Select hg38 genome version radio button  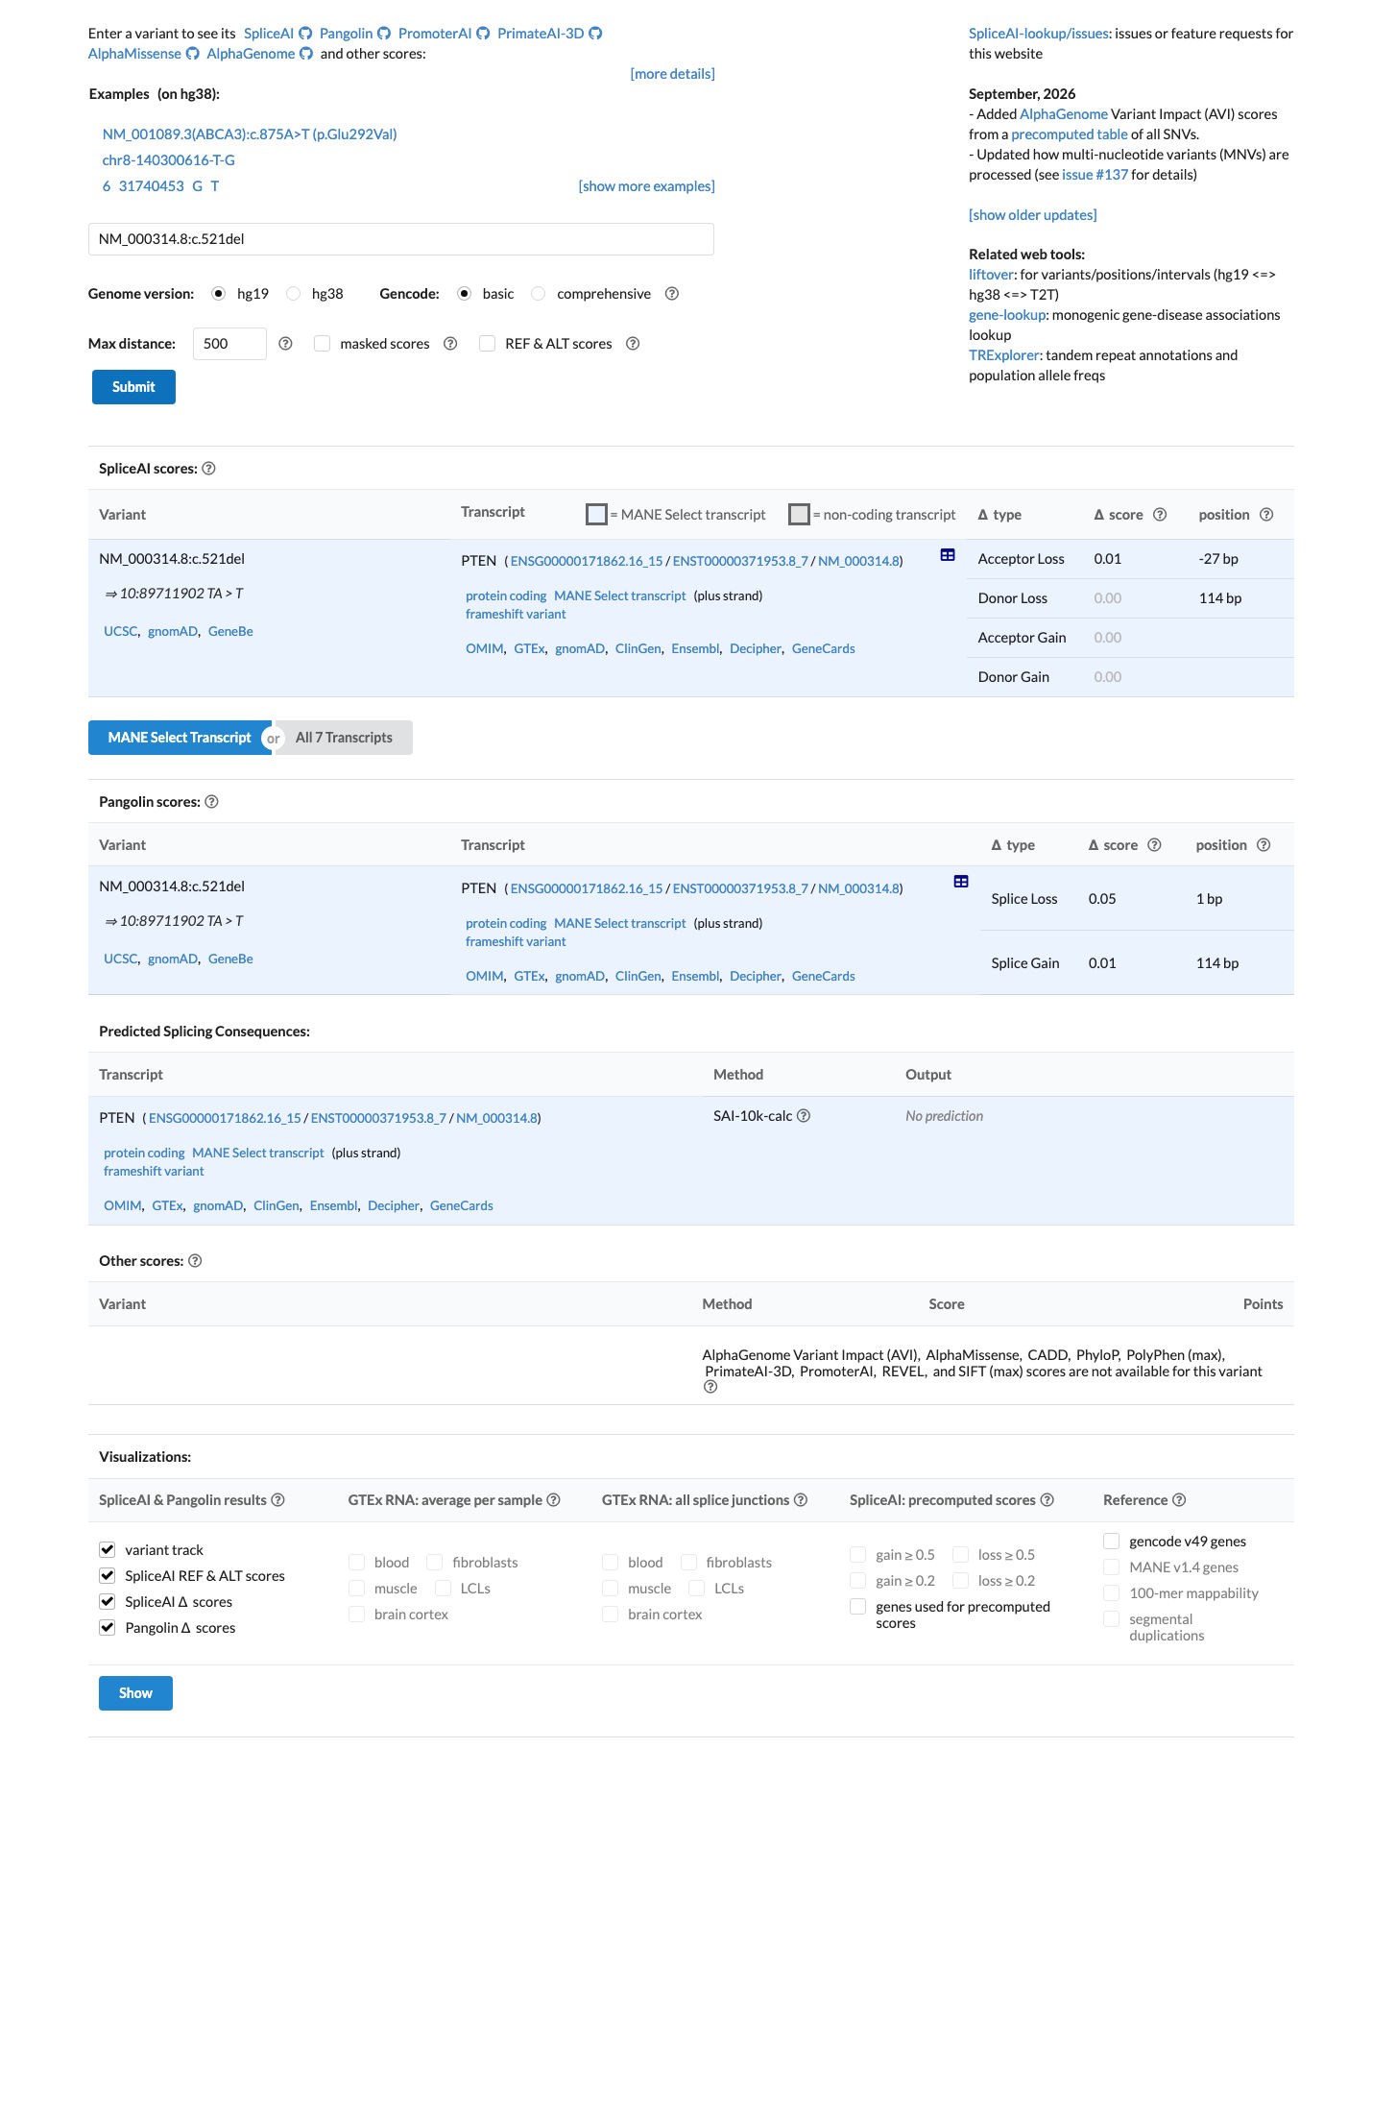click(x=293, y=294)
